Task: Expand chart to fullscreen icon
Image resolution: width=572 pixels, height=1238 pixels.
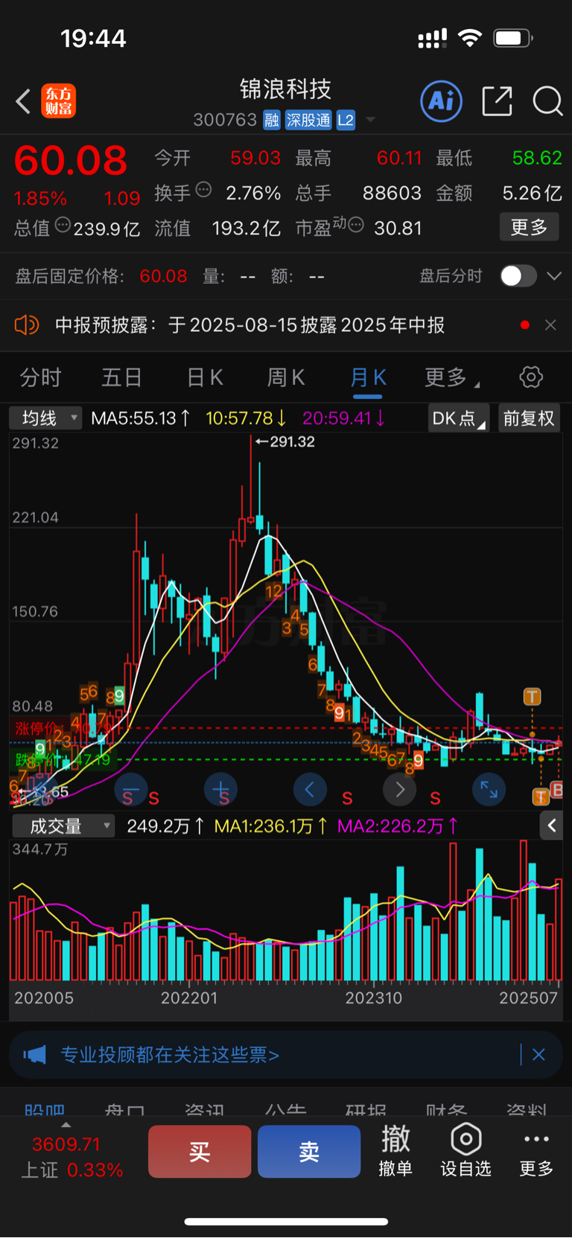Action: (489, 789)
